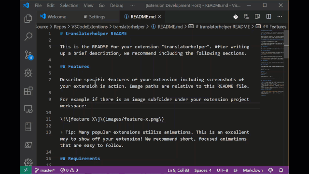Viewport: 309px width, 174px height.
Task: Click the errors and warnings count
Action: point(69,170)
